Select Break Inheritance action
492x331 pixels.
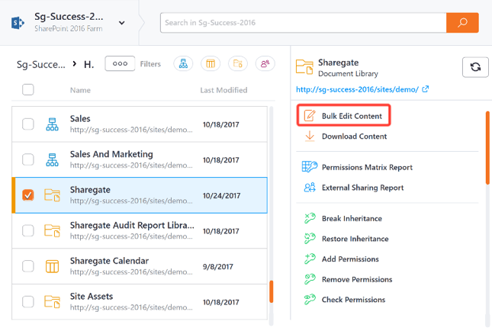(x=352, y=218)
